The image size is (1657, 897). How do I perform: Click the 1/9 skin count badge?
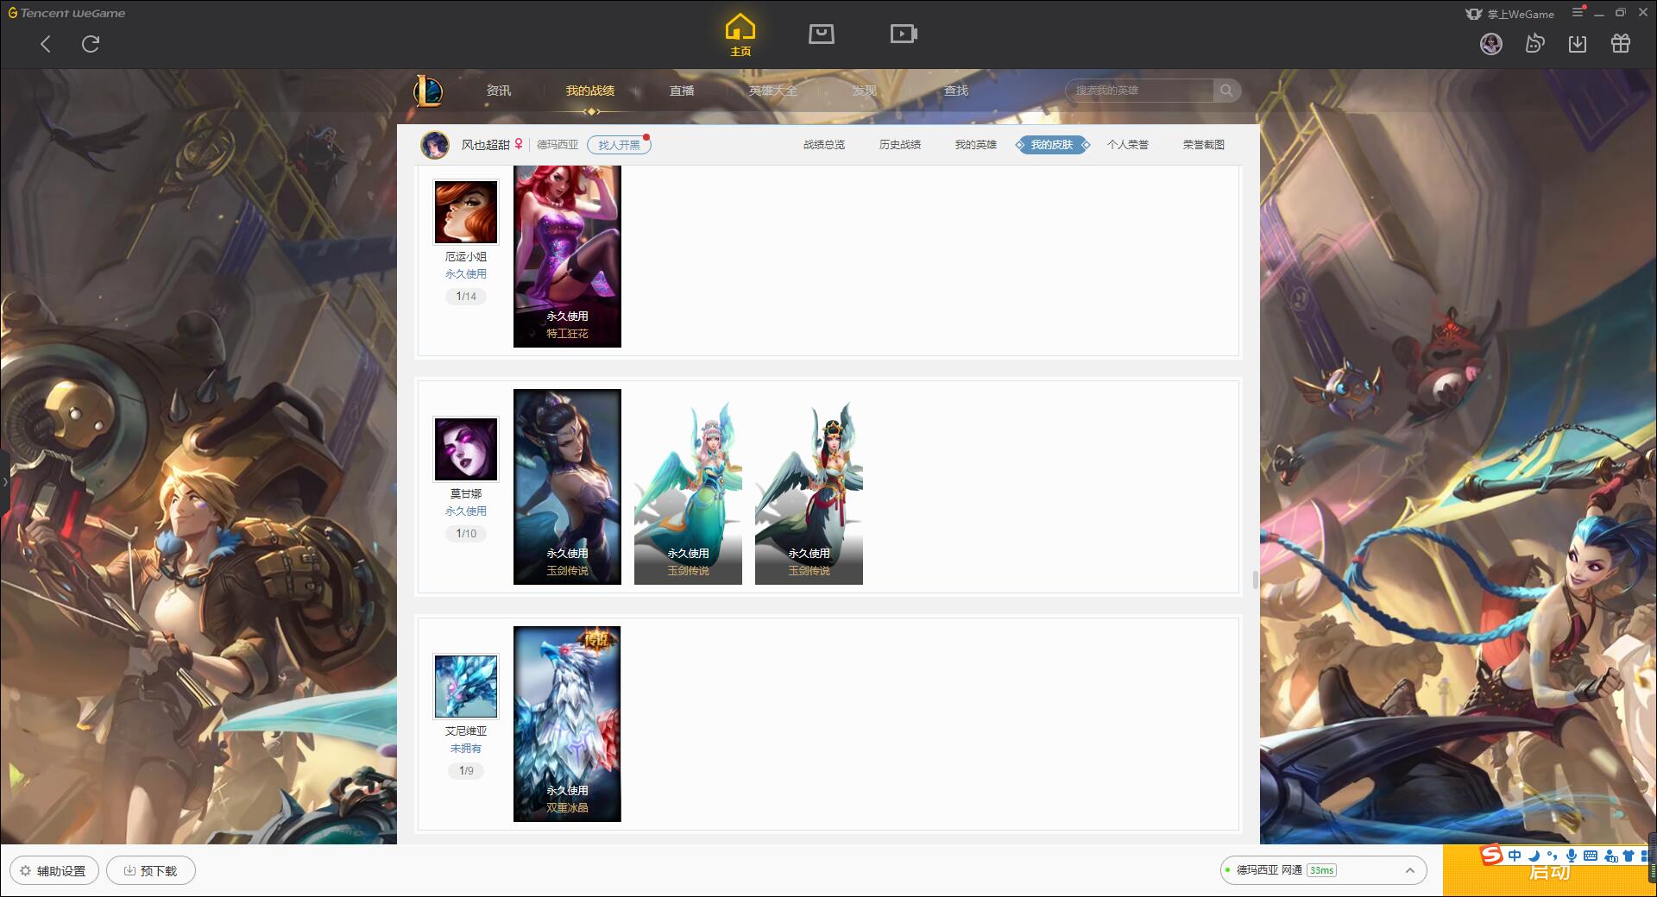pyautogui.click(x=466, y=771)
